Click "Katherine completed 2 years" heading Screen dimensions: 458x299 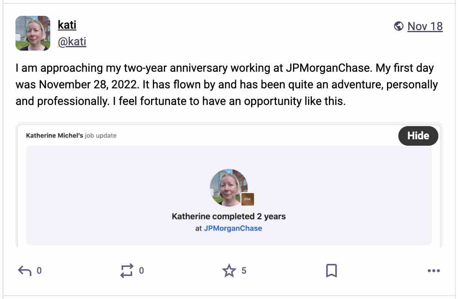[x=228, y=216]
